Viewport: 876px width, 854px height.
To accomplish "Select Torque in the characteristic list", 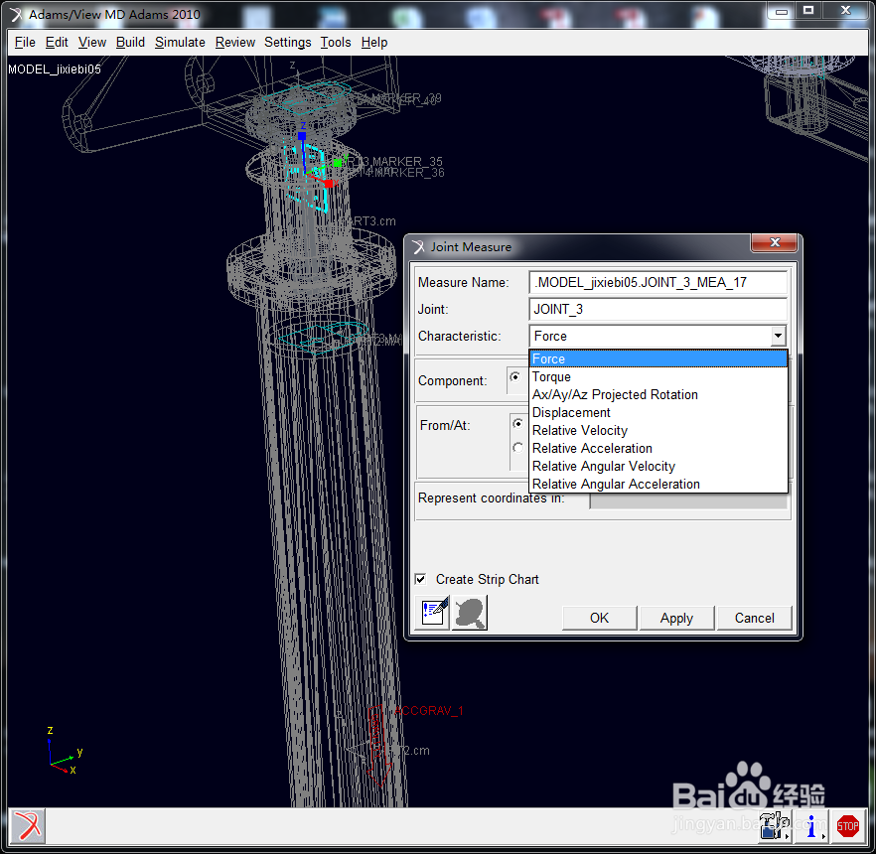I will coord(658,377).
